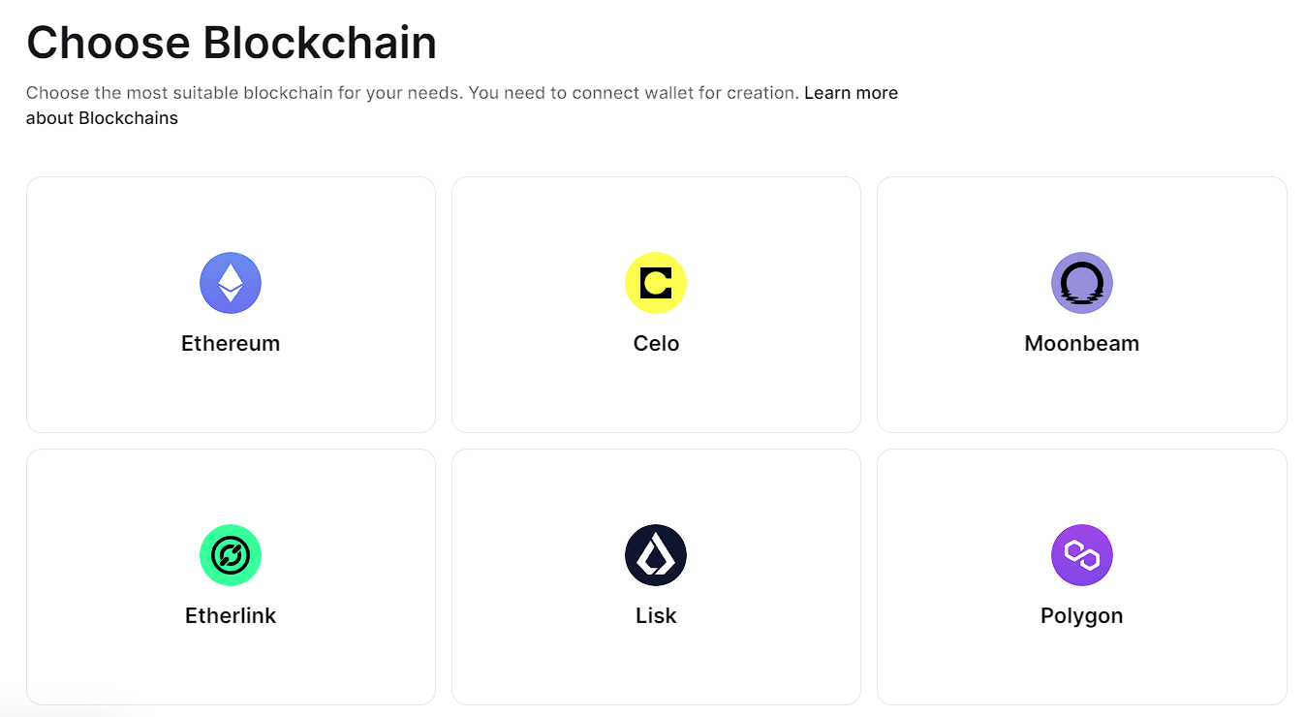1304x717 pixels.
Task: Click the green Etherlink logo icon
Action: click(x=231, y=555)
